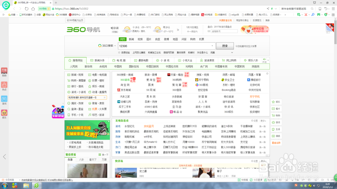
Task: Switch to the 八卦 news tab
Action: point(82,160)
